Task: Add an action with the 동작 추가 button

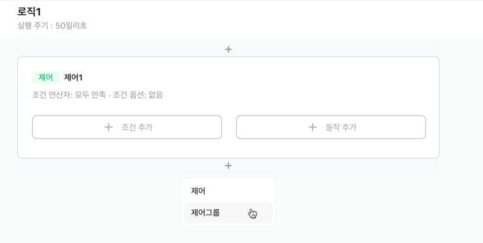Action: [331, 127]
